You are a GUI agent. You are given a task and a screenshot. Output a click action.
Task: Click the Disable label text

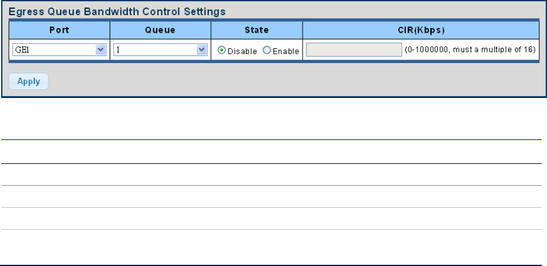(x=242, y=51)
